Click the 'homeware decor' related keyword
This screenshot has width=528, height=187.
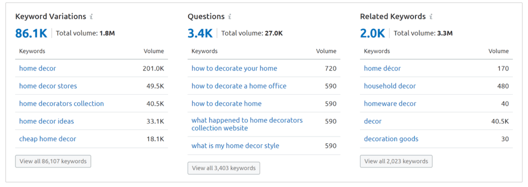coord(390,104)
